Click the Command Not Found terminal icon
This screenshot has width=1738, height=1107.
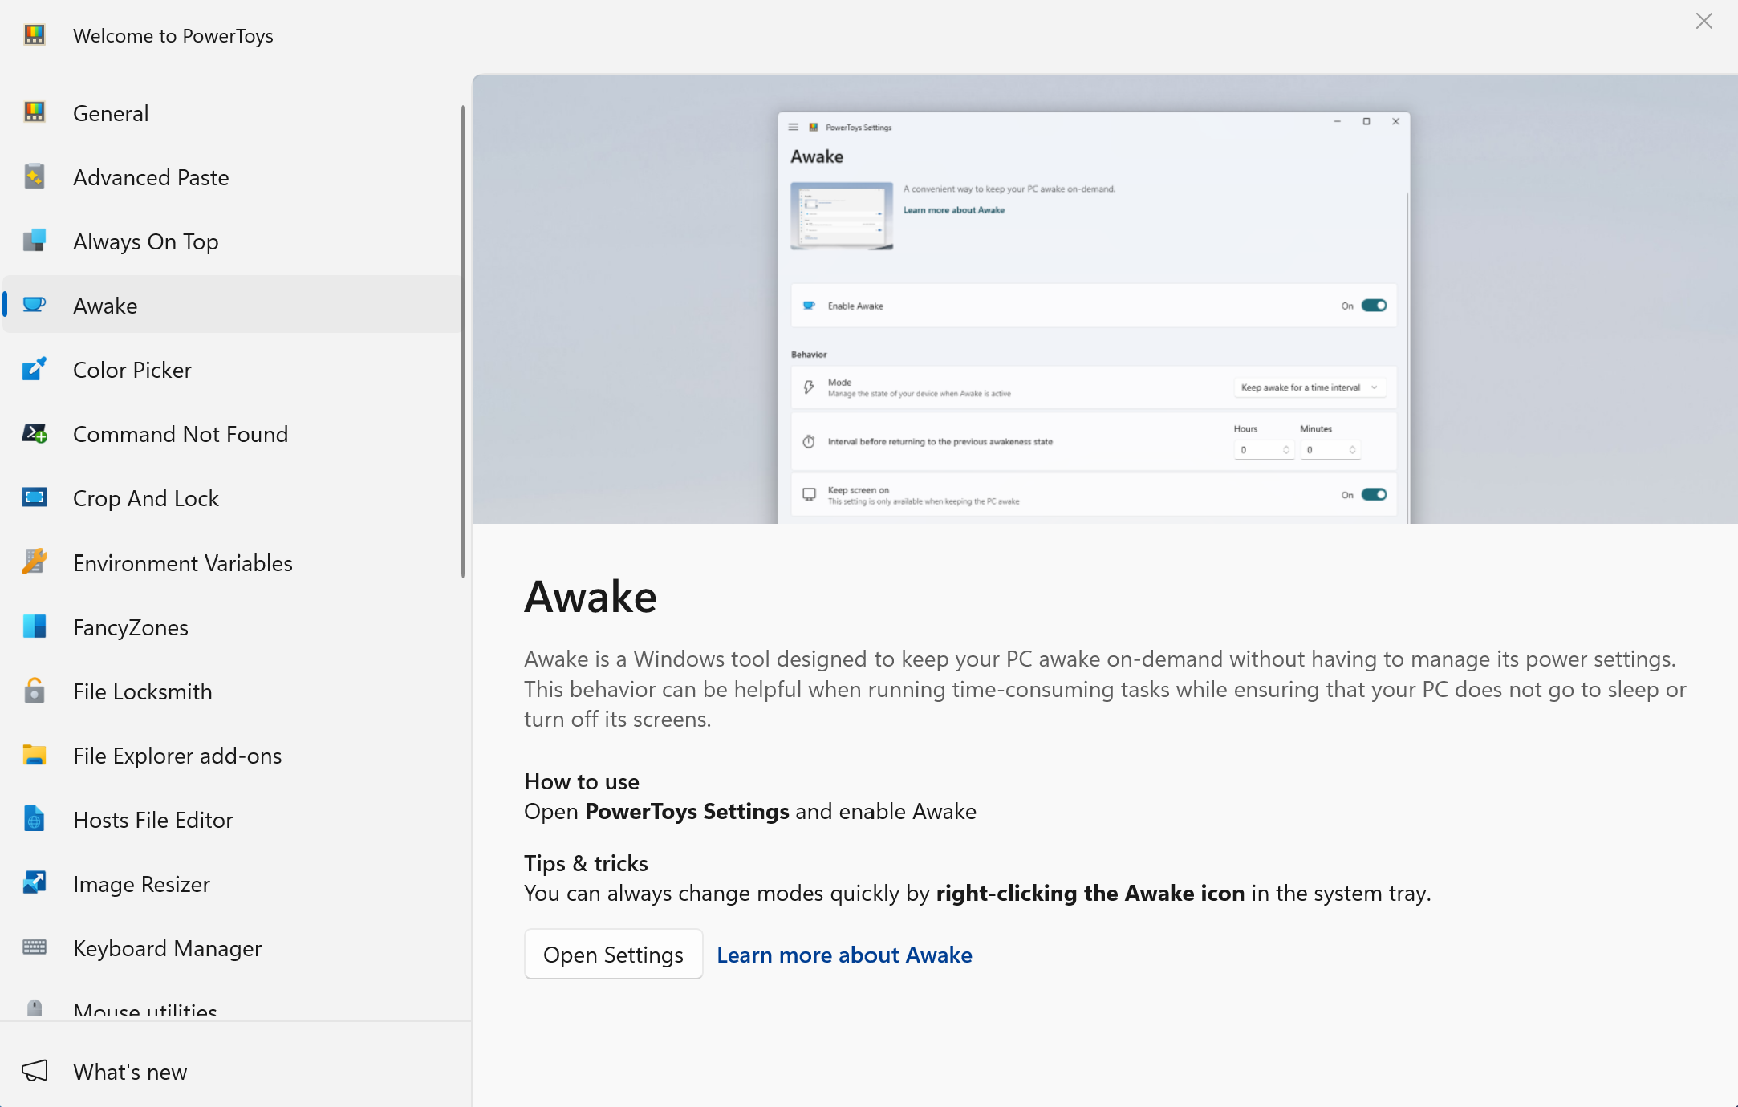coord(35,434)
